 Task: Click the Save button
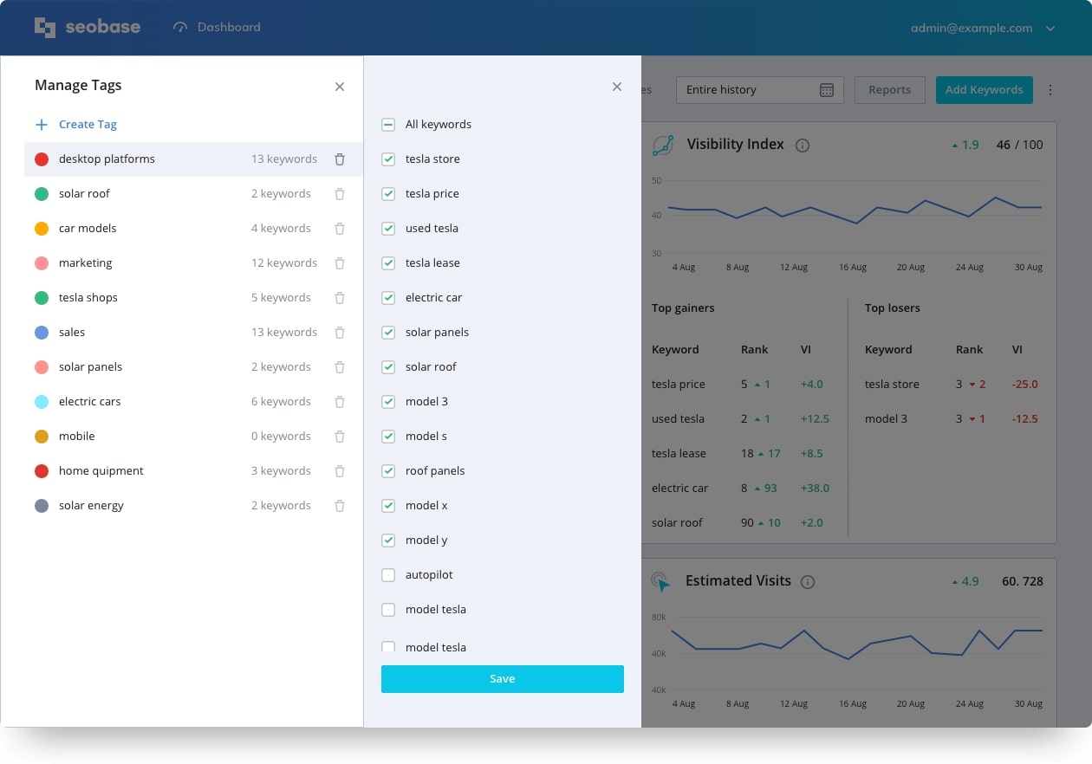(x=502, y=679)
